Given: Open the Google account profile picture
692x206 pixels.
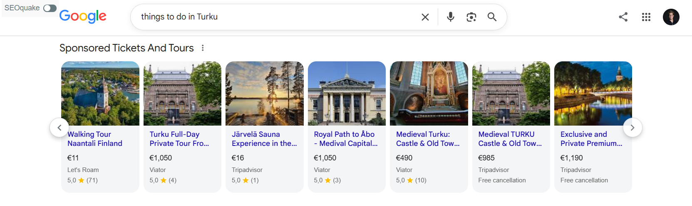Looking at the screenshot, I should pyautogui.click(x=671, y=17).
